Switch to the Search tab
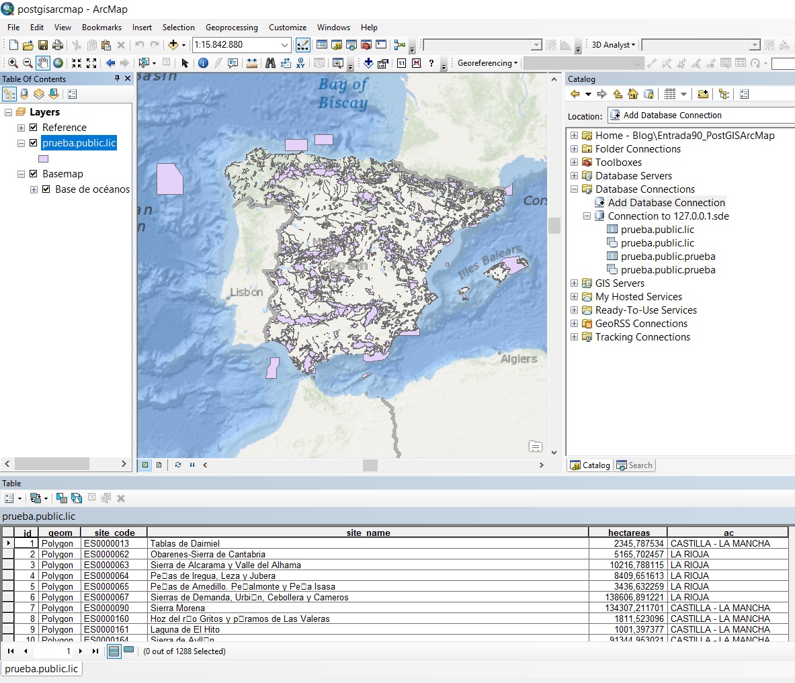This screenshot has height=683, width=795. [635, 465]
